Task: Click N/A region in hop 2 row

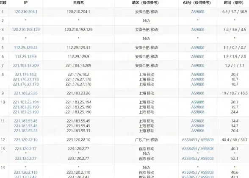Action: click(x=146, y=21)
